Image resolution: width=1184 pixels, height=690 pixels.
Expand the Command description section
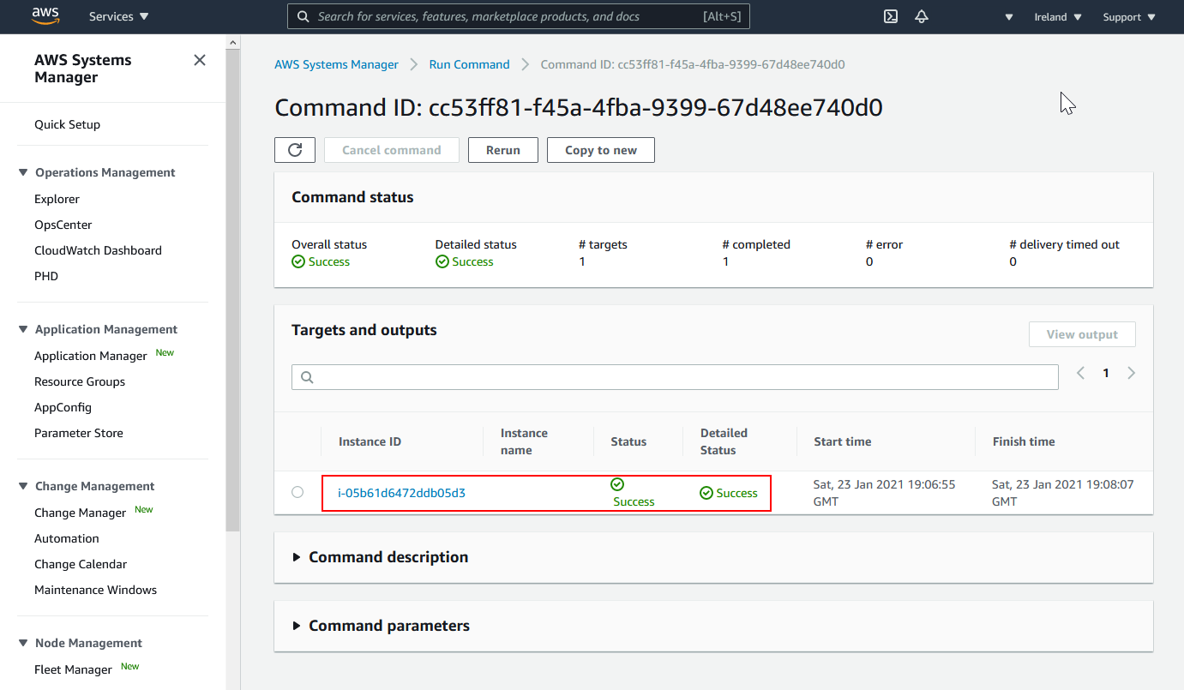380,557
